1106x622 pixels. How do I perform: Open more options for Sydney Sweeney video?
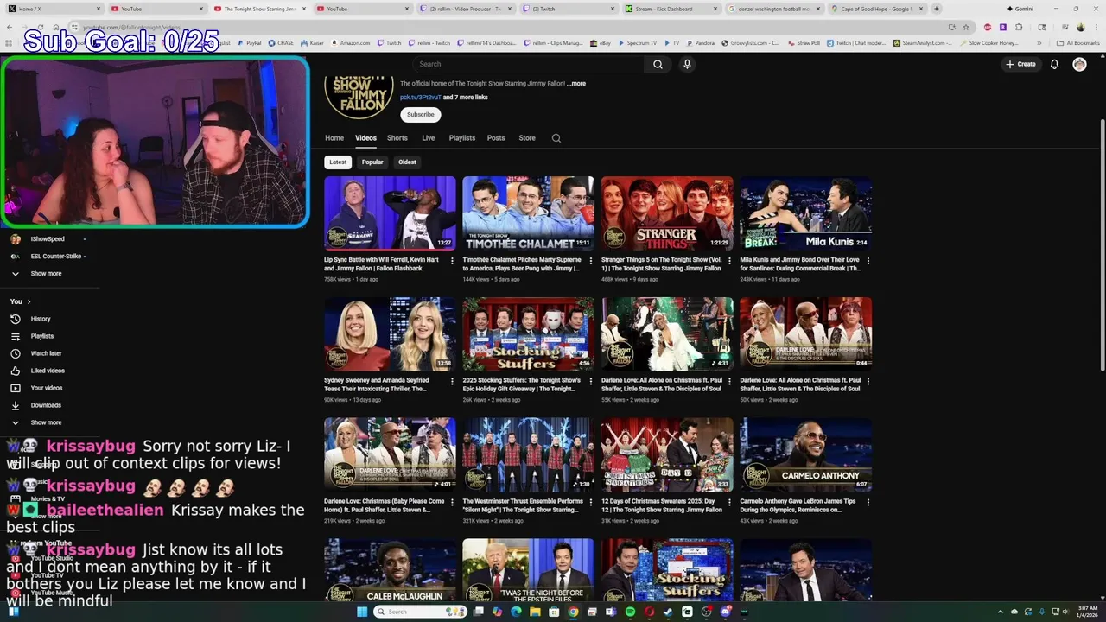[452, 382]
